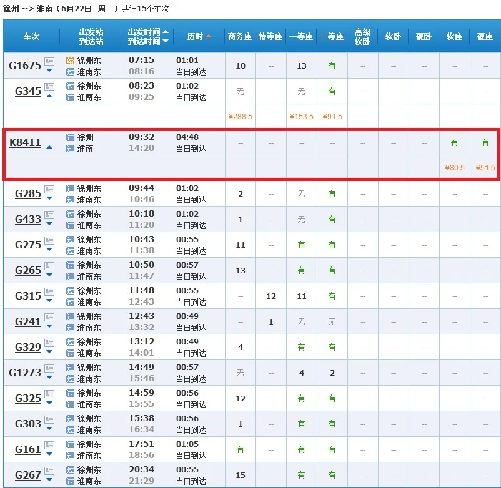
Task: Open train number link K8411
Action: (x=25, y=143)
